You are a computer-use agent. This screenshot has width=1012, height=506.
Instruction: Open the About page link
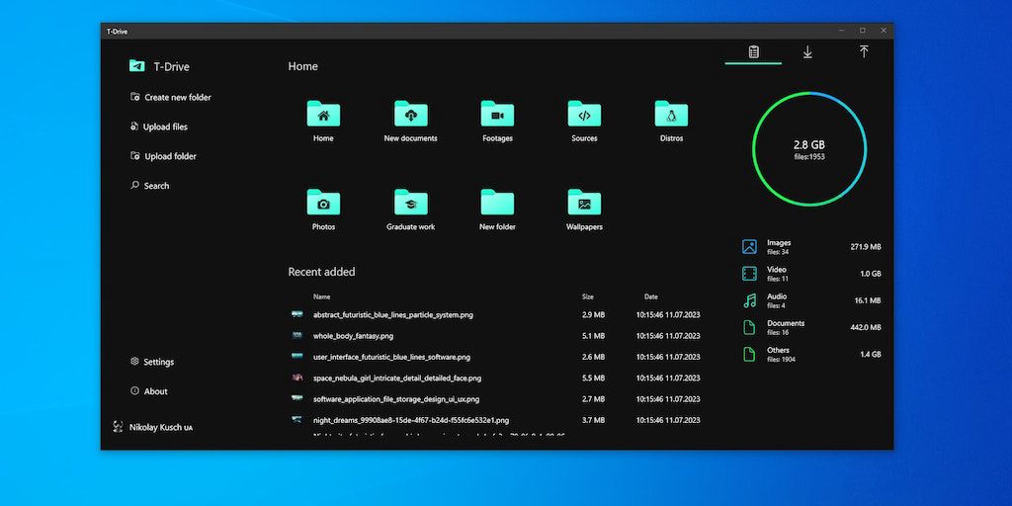point(155,391)
